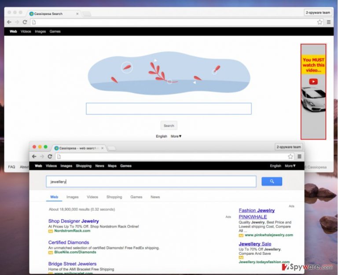338x275 pixels.
Task: Open FAQ link in homepage footer
Action: pyautogui.click(x=11, y=167)
